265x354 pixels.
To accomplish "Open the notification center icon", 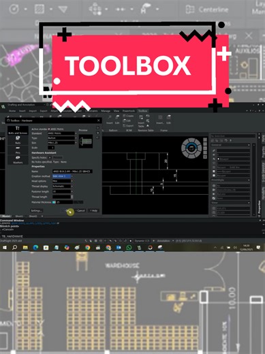I will [259, 248].
